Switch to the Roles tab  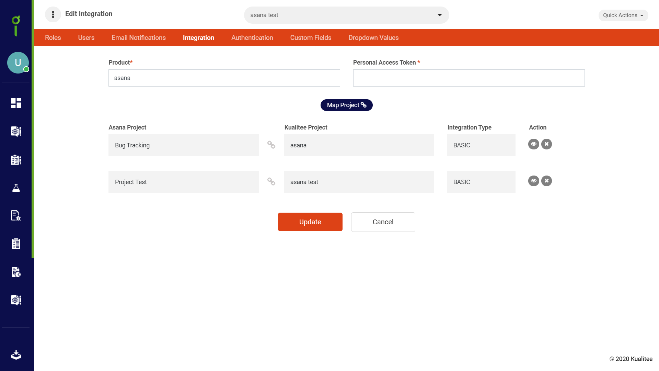click(x=53, y=37)
